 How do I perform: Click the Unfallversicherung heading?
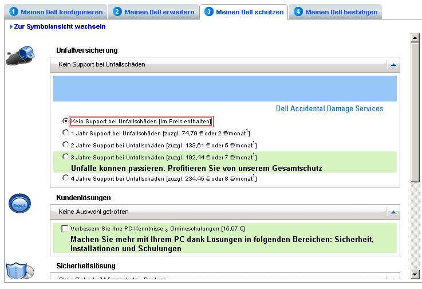pyautogui.click(x=87, y=50)
